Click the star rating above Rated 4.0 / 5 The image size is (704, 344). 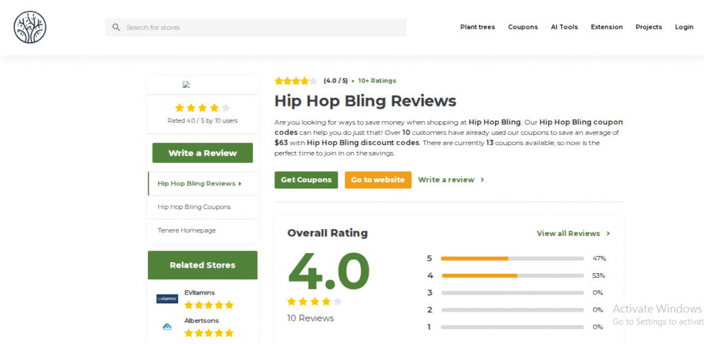203,108
